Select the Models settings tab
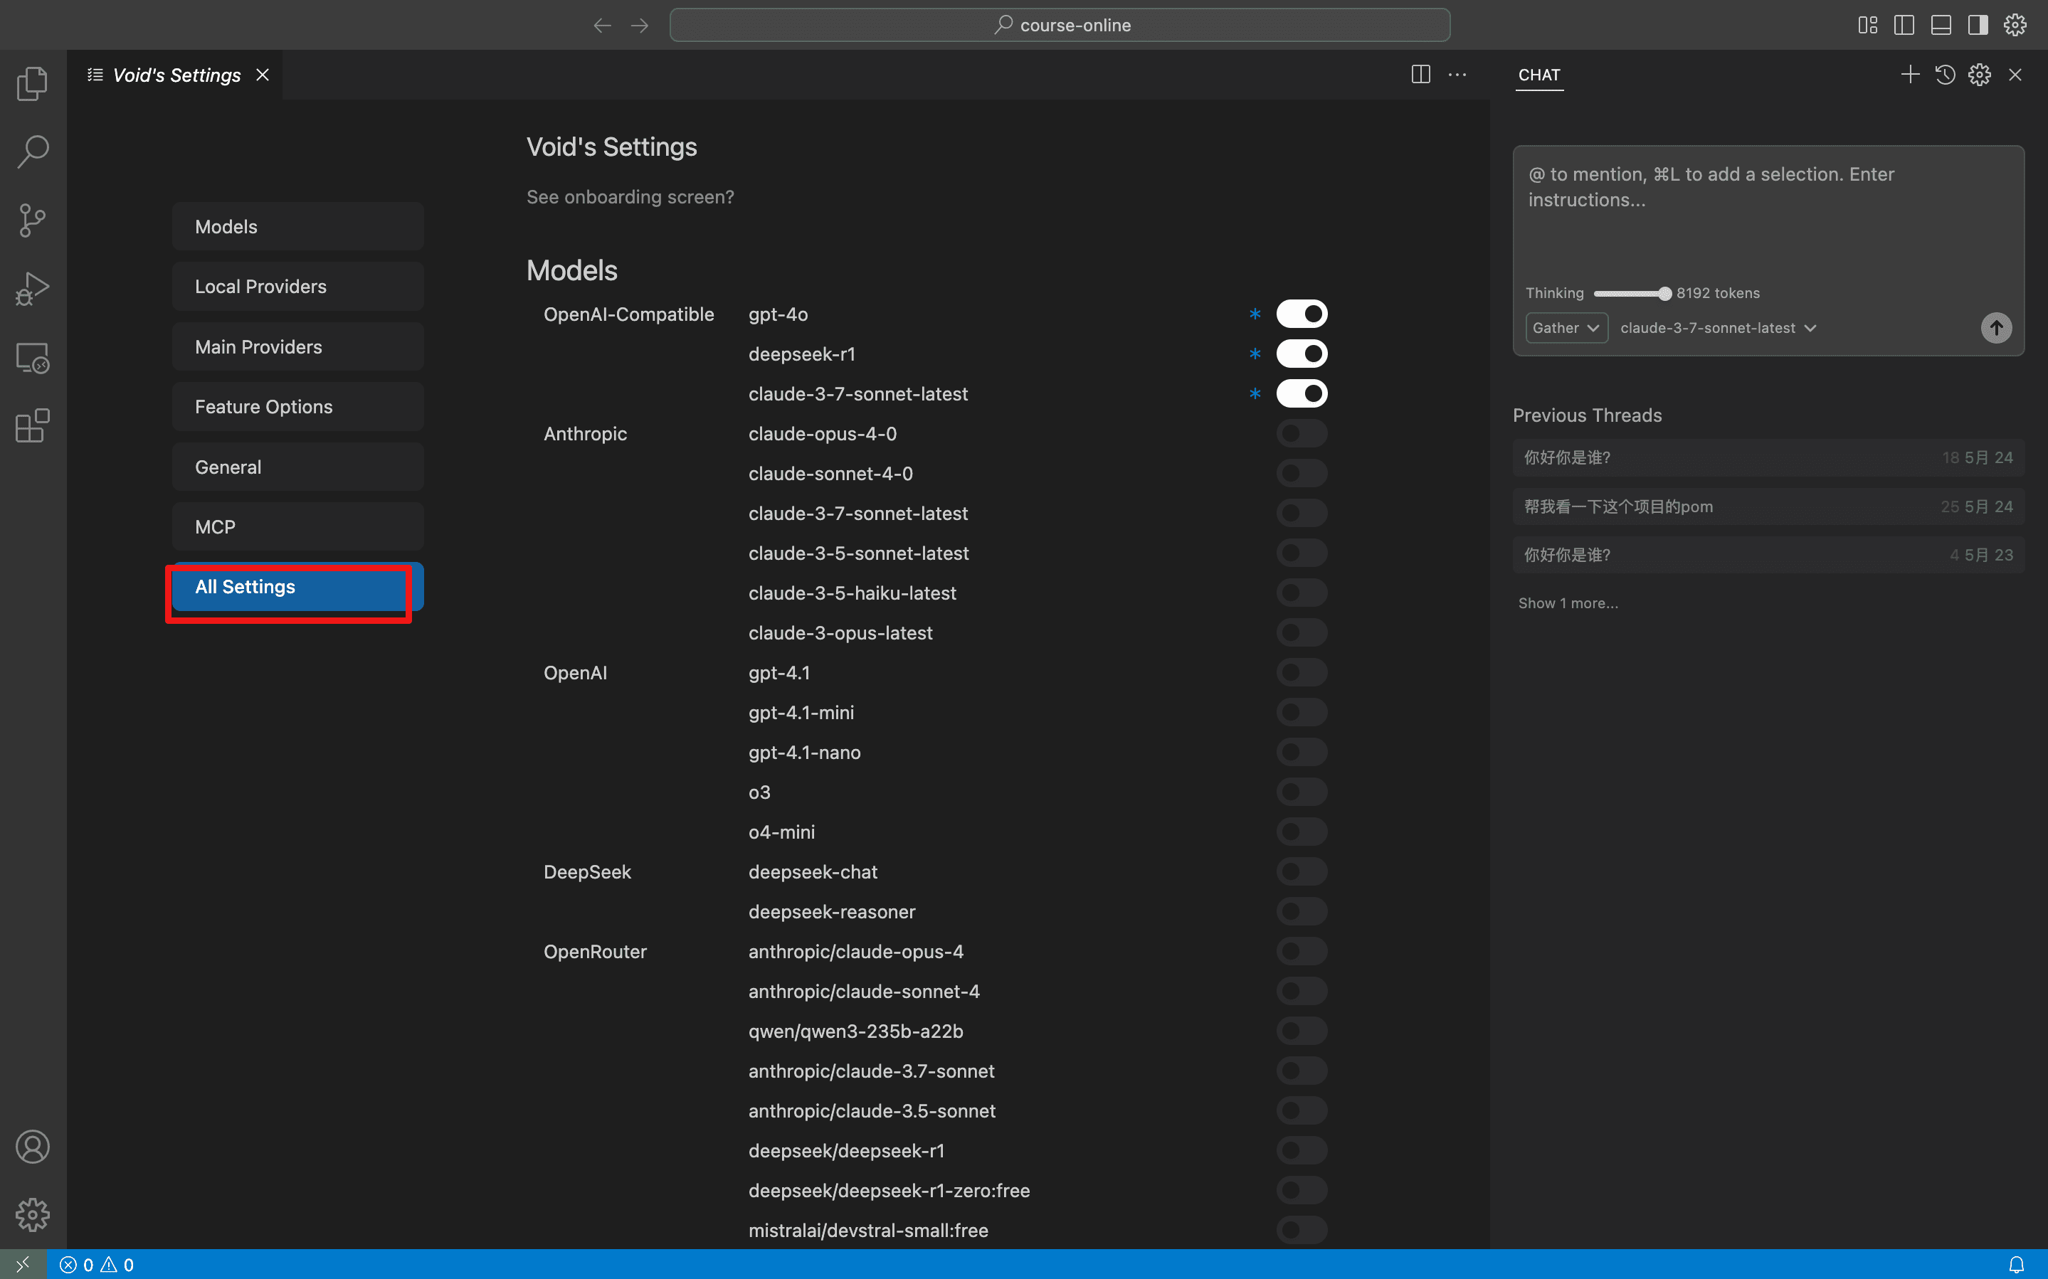 [297, 226]
